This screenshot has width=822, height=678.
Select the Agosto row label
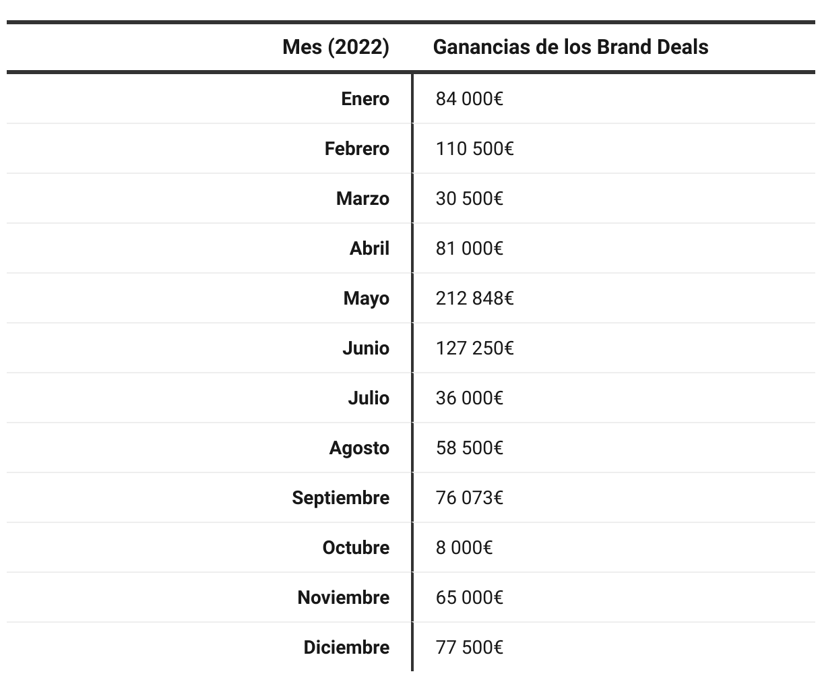coord(359,448)
